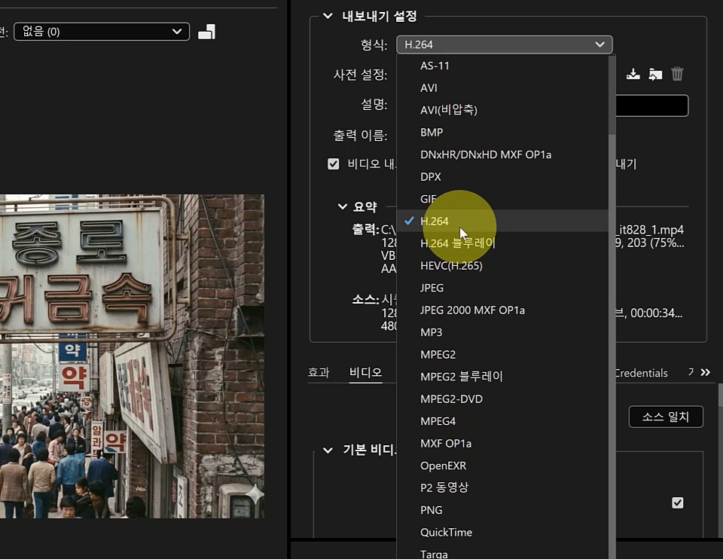
Task: Click the 소스 일치 button
Action: 666,417
